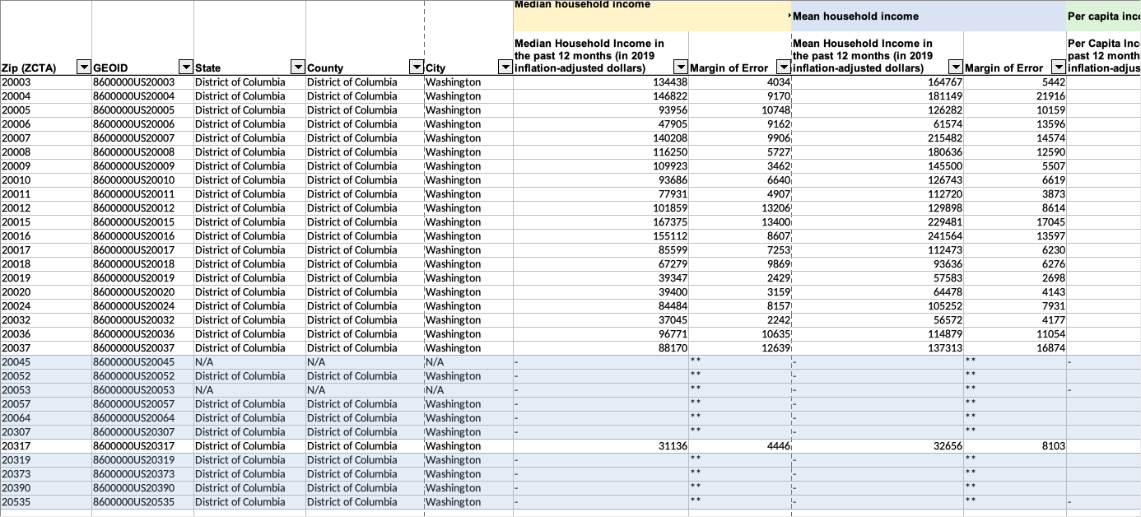Select mean margin of error value 3873
Viewport: 1141px width, 517px height.
[x=1015, y=194]
